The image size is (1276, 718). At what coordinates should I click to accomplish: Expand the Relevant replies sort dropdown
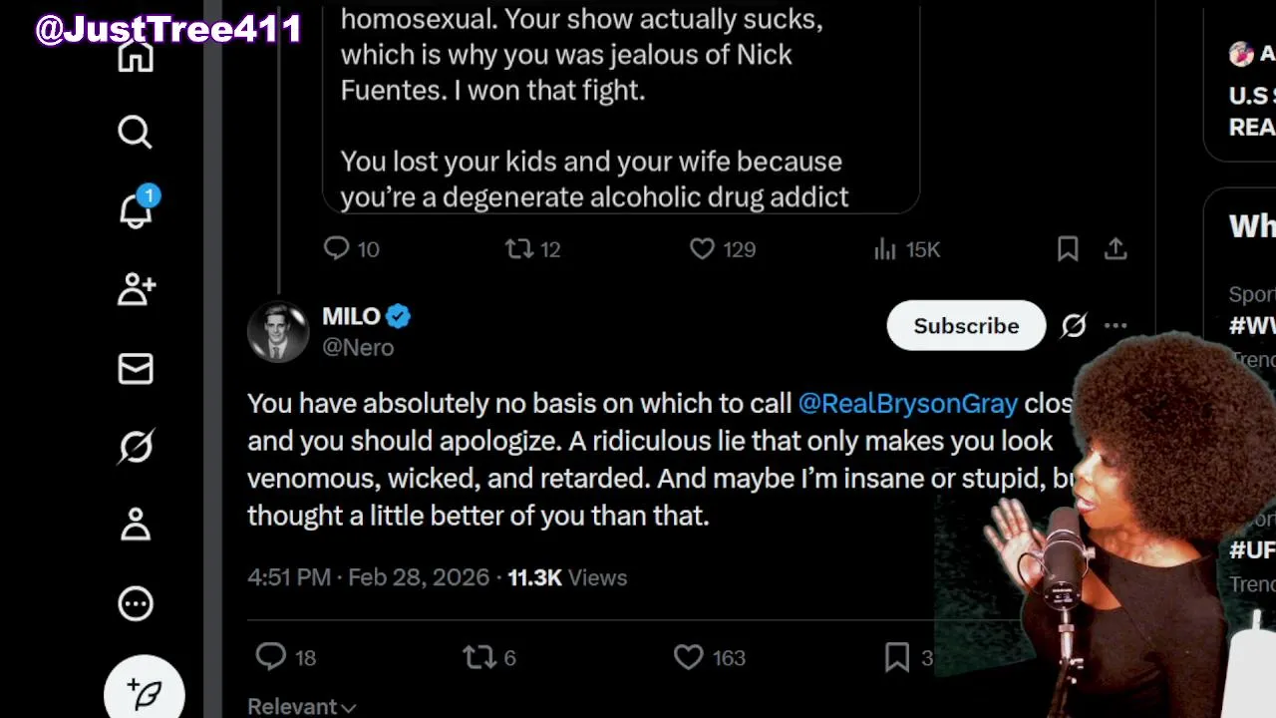pos(301,706)
